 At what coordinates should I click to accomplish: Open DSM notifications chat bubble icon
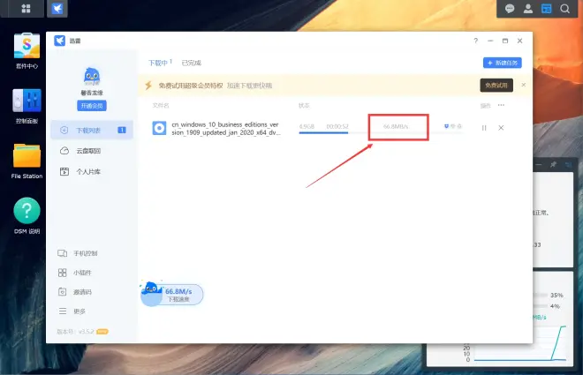pos(510,9)
